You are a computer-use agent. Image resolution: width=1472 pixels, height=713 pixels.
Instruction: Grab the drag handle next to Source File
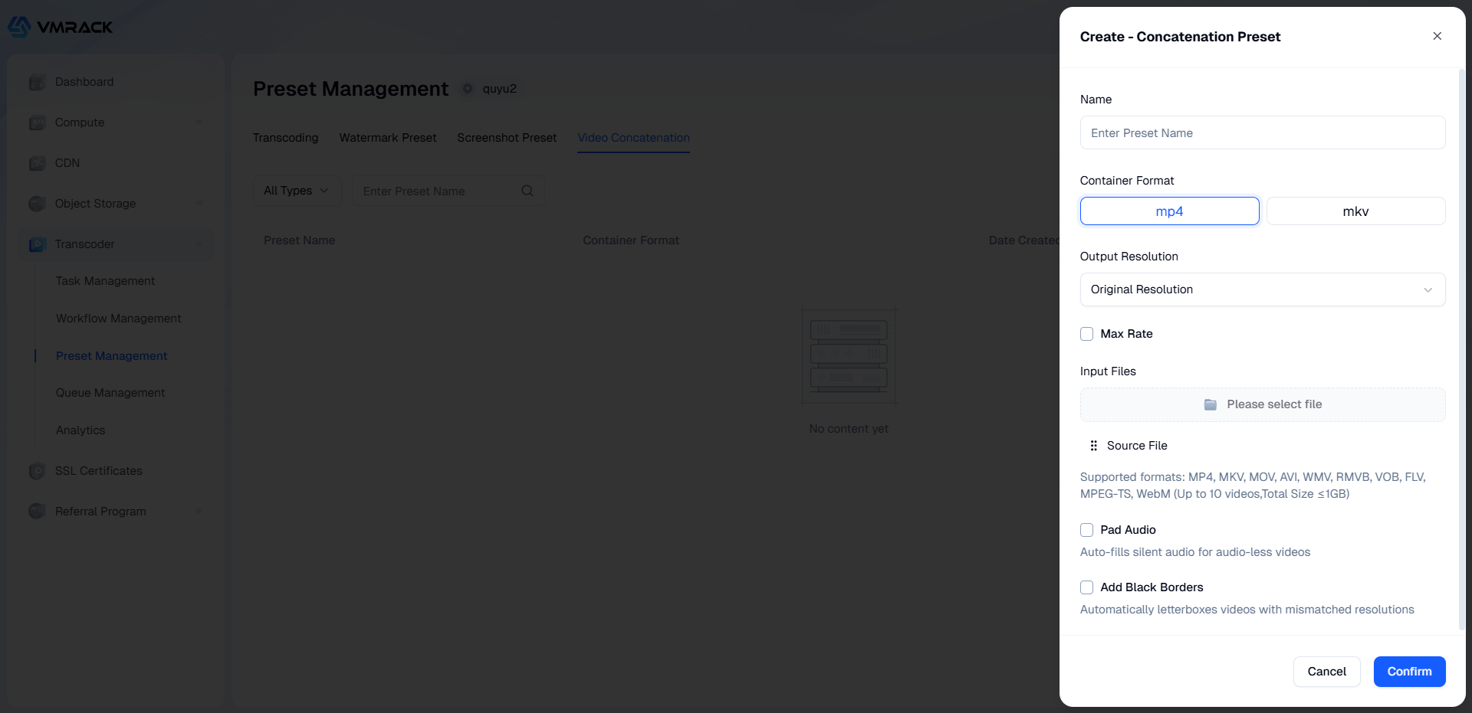tap(1094, 446)
